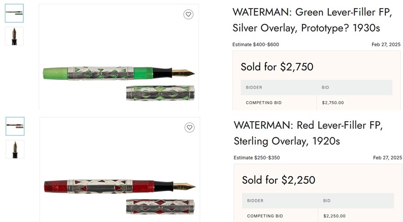Click the Estimate $250-$350 text

click(x=257, y=158)
